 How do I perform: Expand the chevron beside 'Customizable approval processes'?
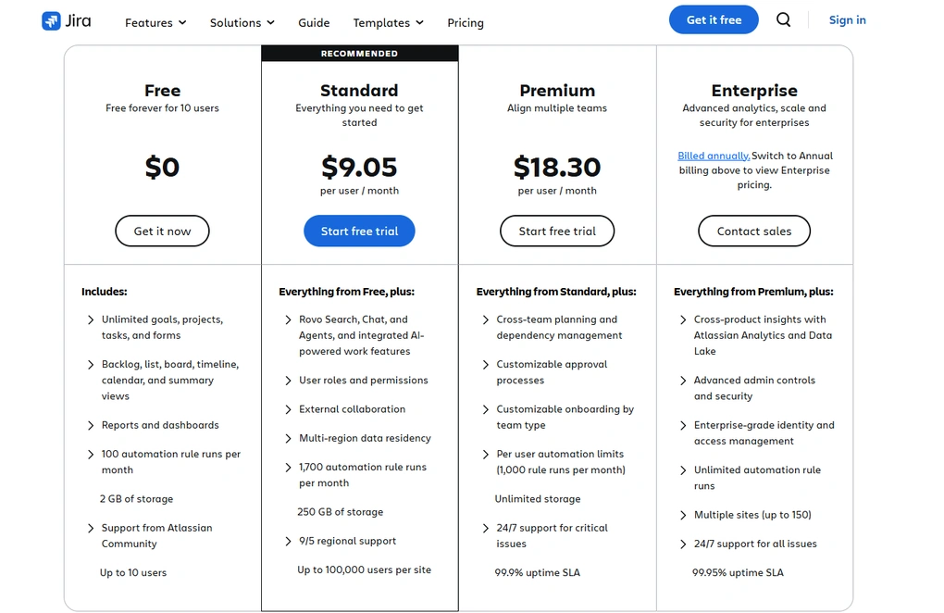[485, 365]
